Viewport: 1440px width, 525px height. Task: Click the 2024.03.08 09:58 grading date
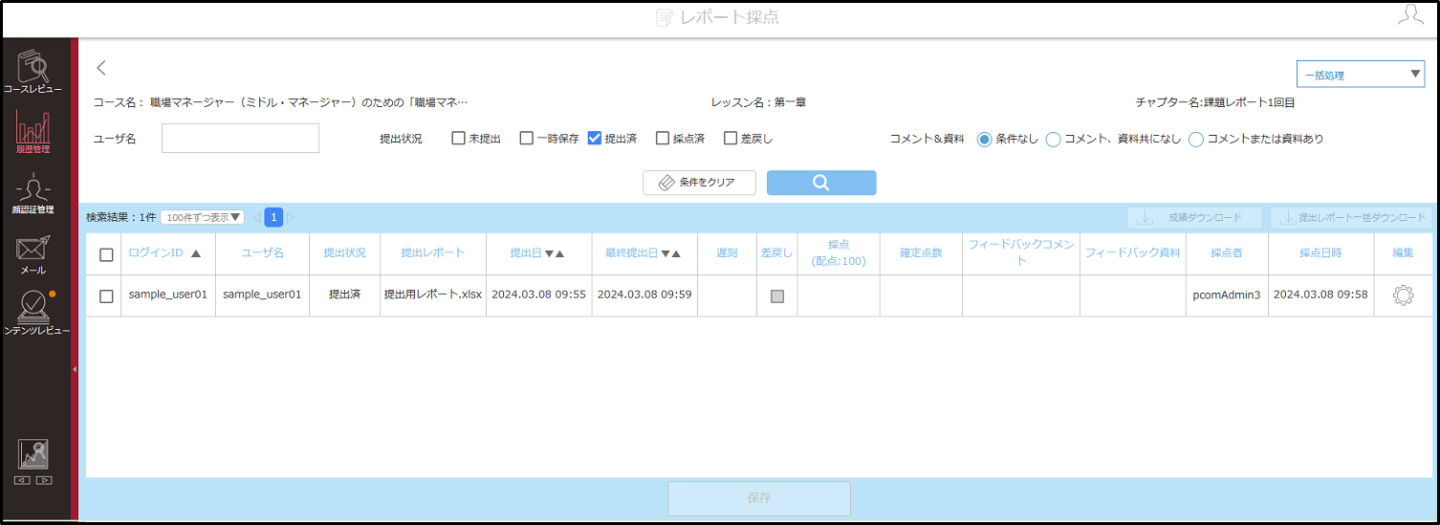point(1320,295)
